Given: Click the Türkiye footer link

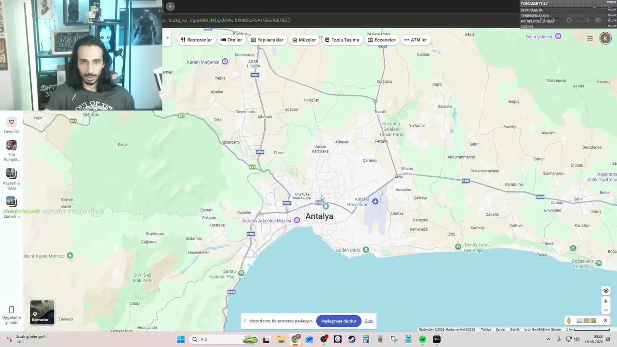Looking at the screenshot, I should tap(486, 330).
